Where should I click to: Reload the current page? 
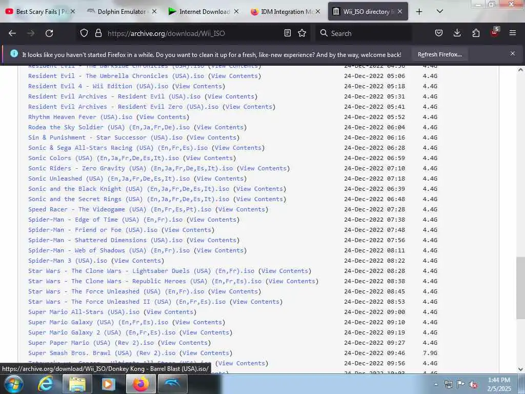[49, 33]
